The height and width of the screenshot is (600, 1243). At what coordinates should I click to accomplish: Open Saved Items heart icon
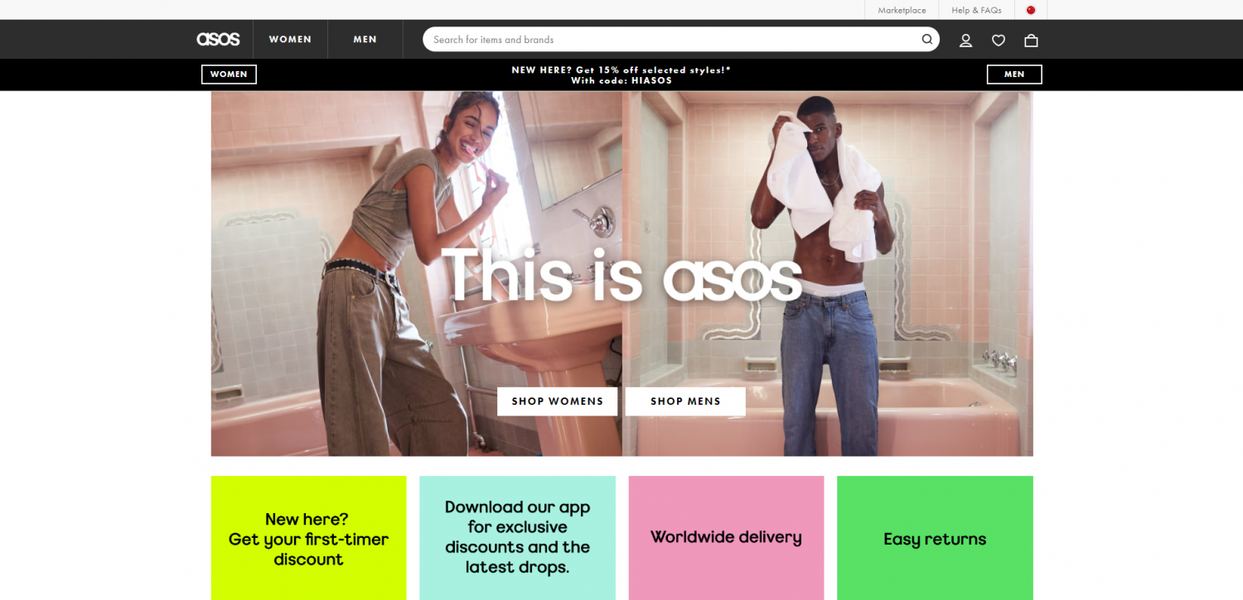999,40
